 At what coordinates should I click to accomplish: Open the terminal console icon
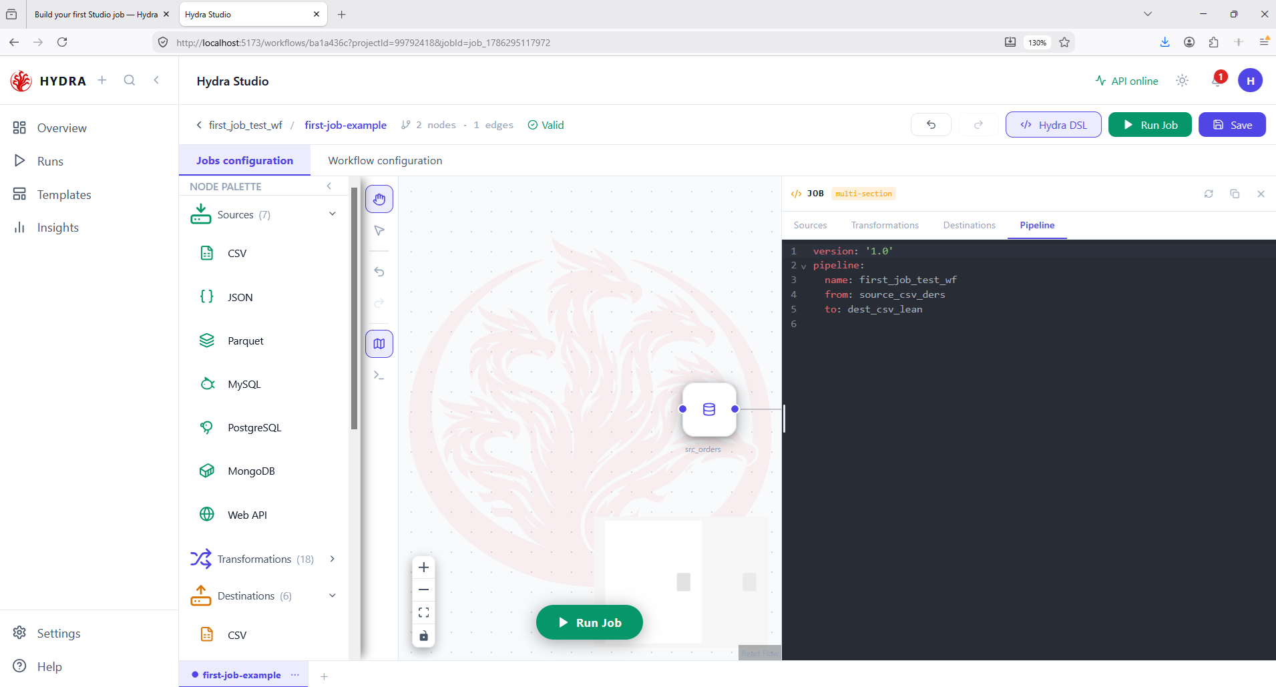point(379,375)
